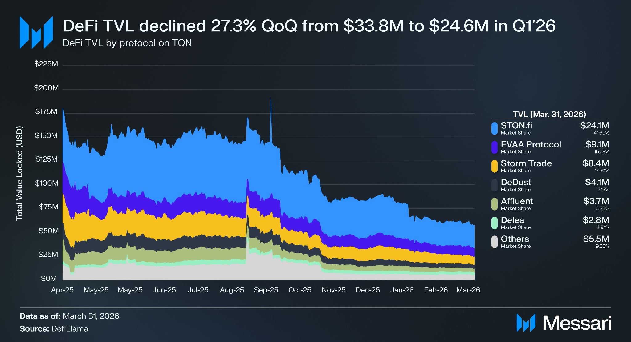Select the EVAA Protocol purple legend swatch

tap(494, 147)
